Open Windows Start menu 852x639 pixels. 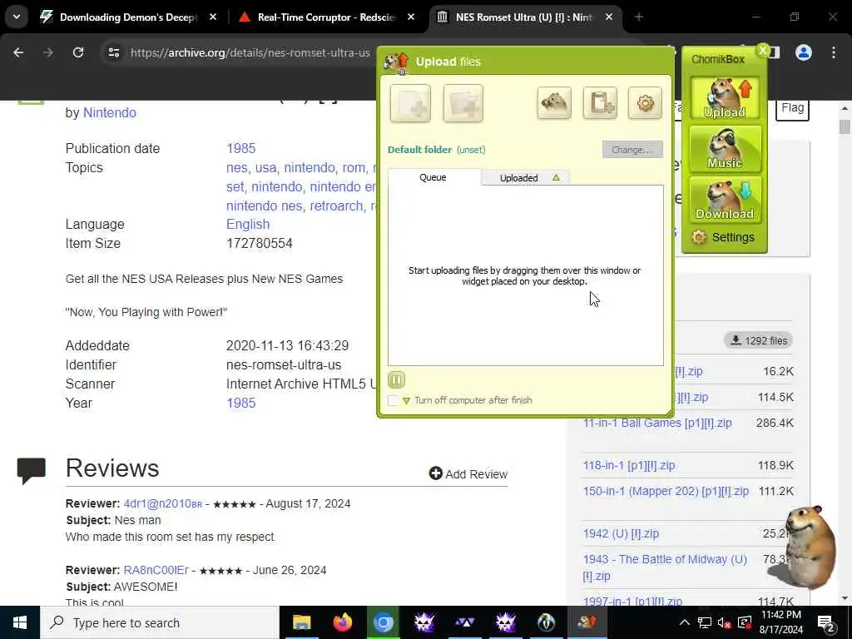click(x=20, y=622)
